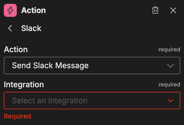Screen dimensions: 184x125
Task: Close the Action panel with the X
Action: click(173, 11)
